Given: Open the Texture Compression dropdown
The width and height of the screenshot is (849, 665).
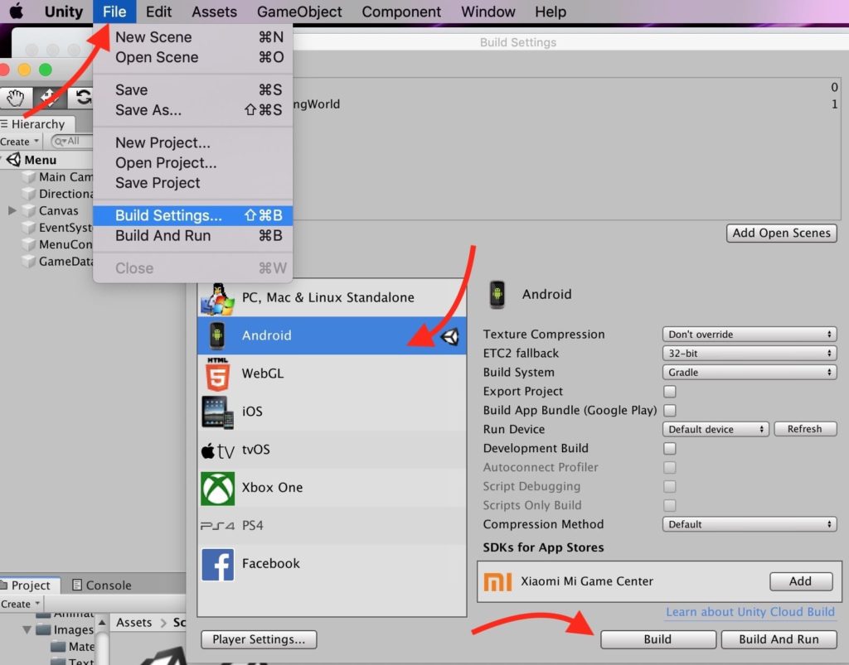Looking at the screenshot, I should coord(749,334).
